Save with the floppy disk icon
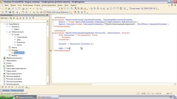 pos(9,9)
